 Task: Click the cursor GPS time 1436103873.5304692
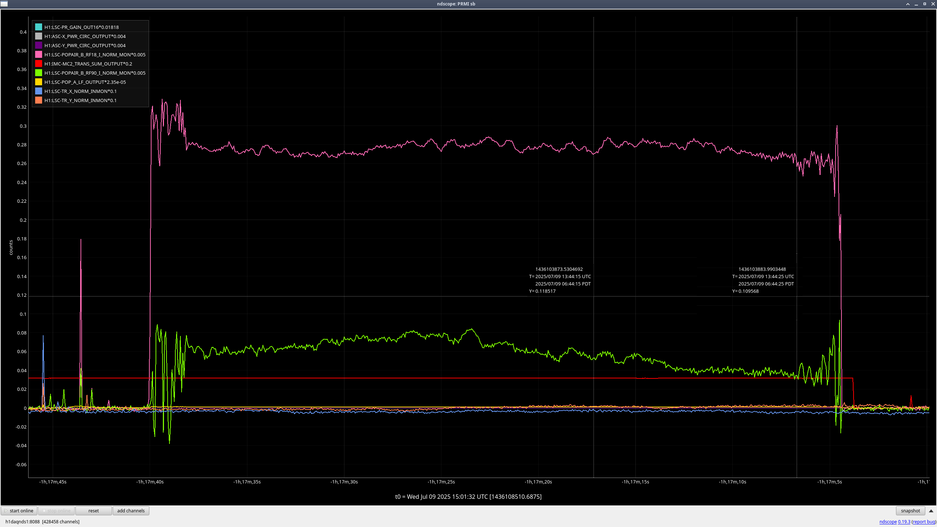[559, 269]
